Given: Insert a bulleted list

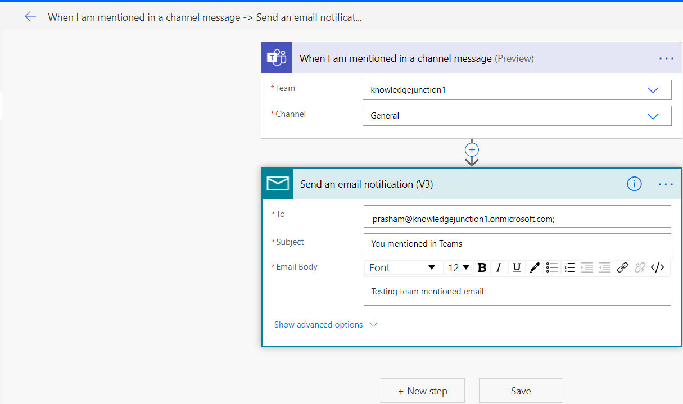Looking at the screenshot, I should pyautogui.click(x=552, y=267).
